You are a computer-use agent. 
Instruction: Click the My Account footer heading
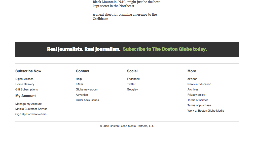tap(26, 96)
